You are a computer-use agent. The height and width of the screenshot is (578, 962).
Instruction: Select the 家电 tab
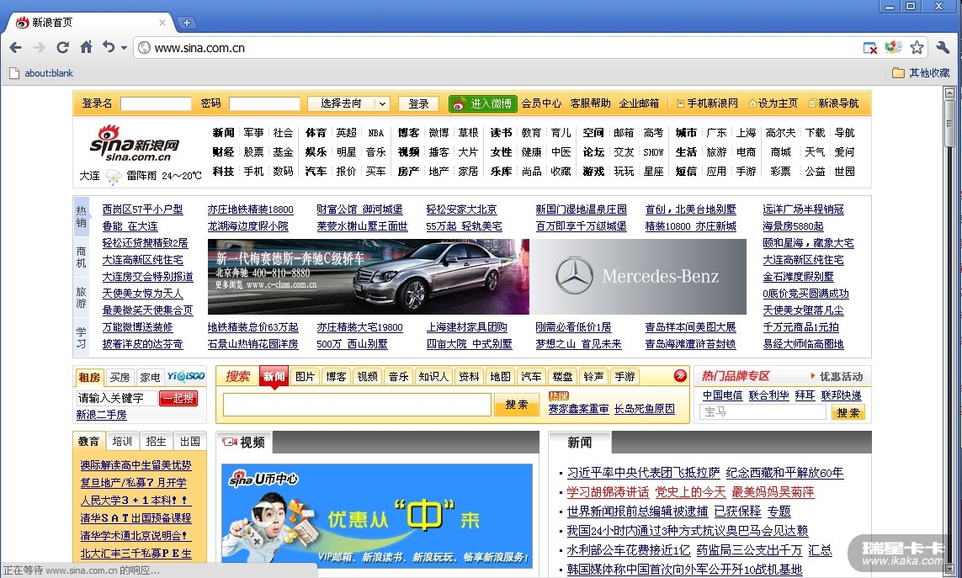[x=149, y=377]
